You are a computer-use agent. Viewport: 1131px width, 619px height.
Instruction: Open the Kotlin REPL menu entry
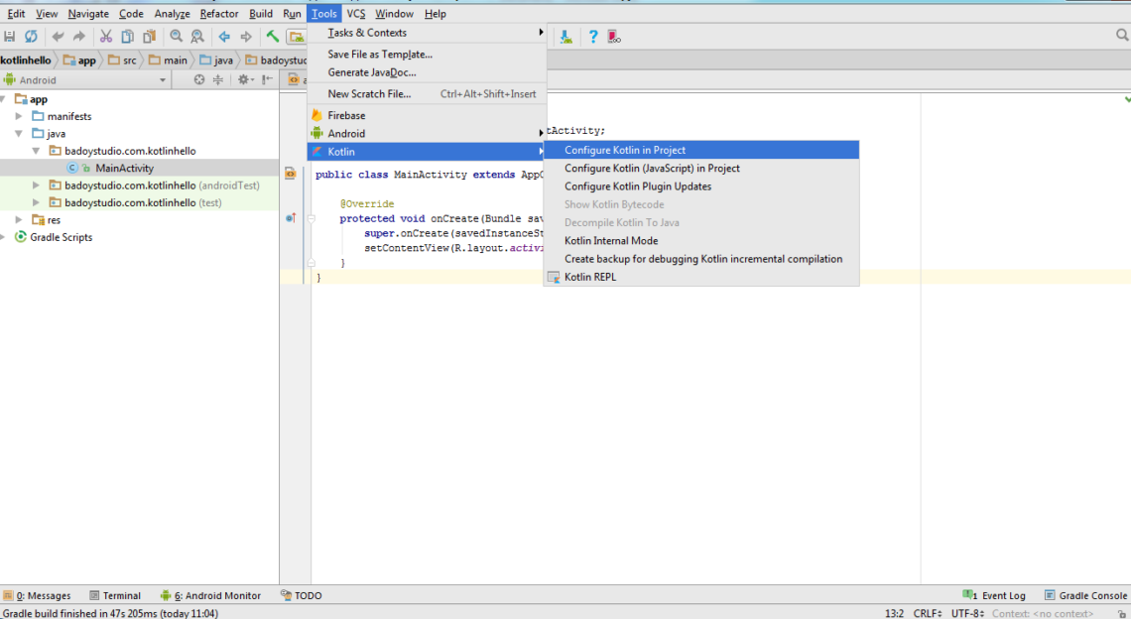590,278
